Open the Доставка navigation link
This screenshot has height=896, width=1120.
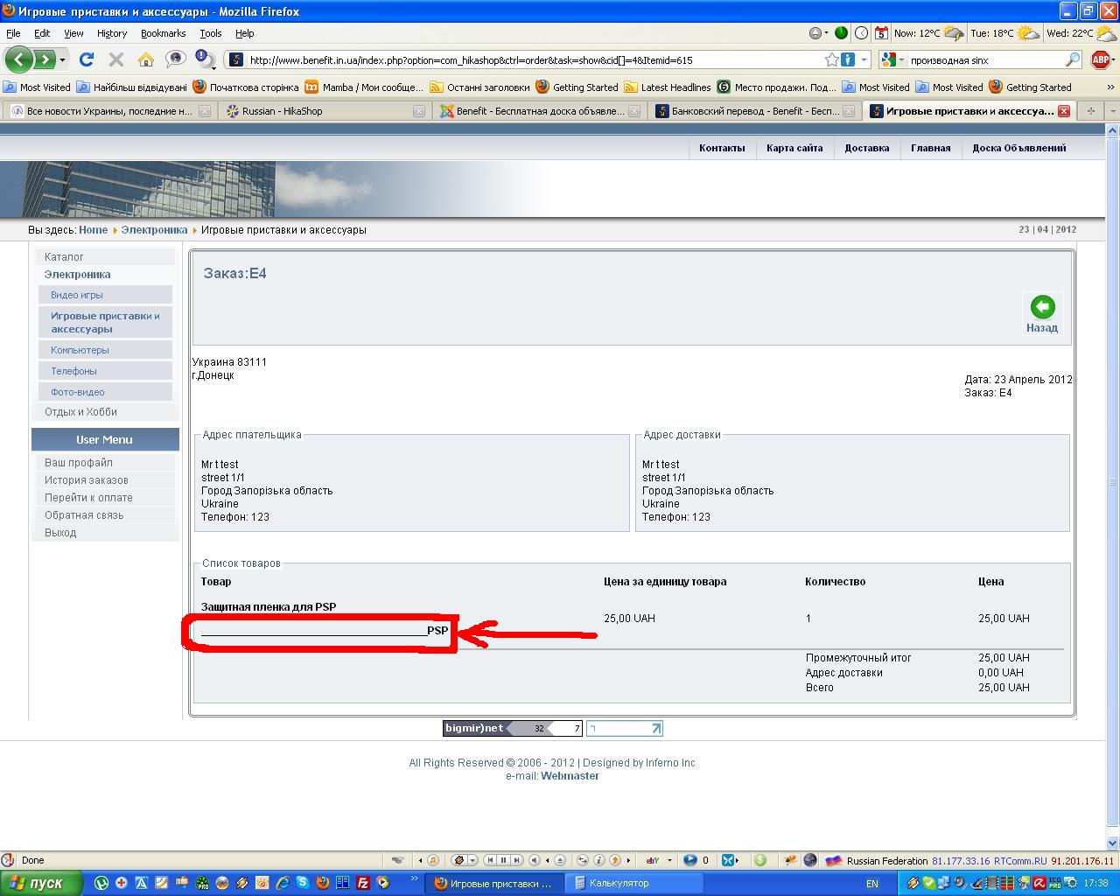(867, 148)
